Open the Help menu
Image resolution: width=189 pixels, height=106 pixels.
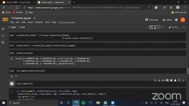(x=54, y=22)
